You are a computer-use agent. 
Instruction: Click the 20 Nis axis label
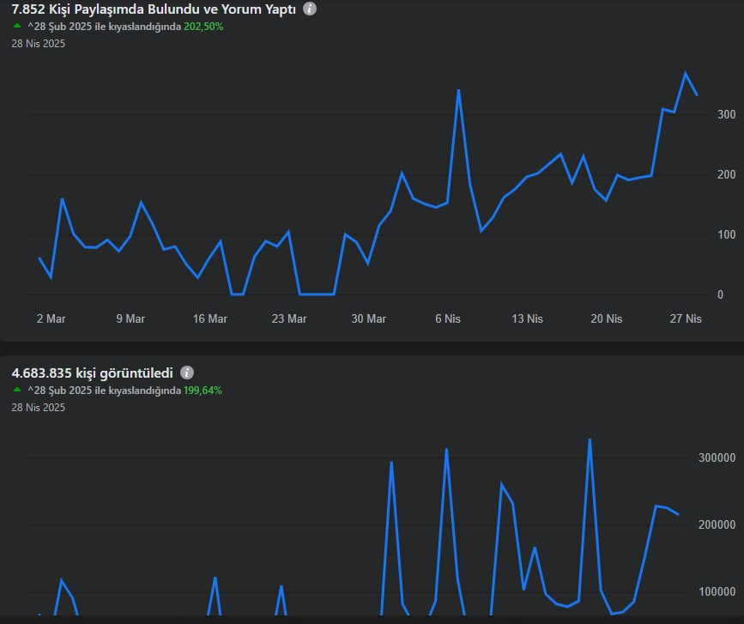click(607, 319)
